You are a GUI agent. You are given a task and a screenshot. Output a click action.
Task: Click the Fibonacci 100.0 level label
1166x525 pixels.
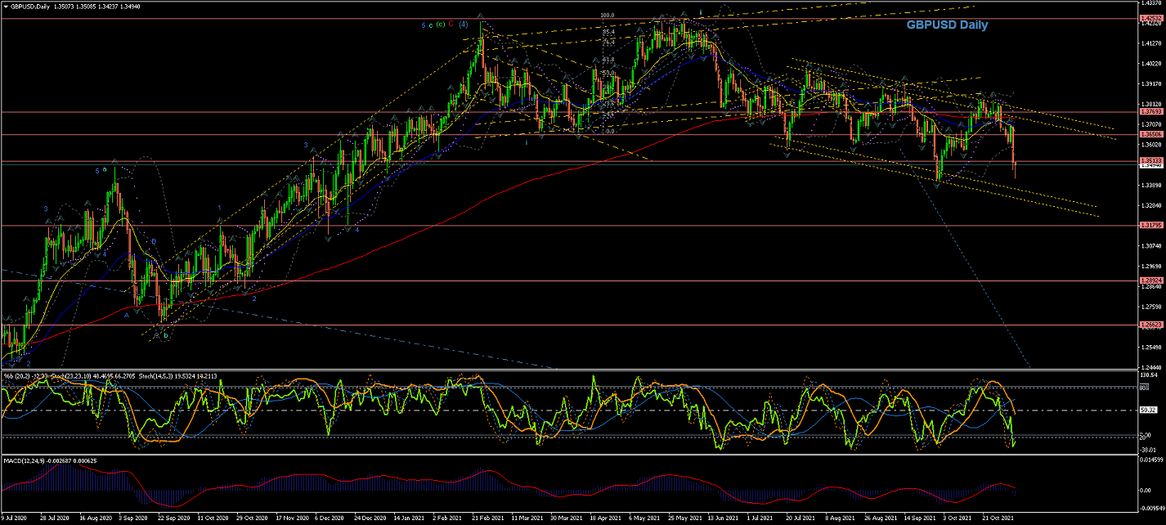[607, 15]
